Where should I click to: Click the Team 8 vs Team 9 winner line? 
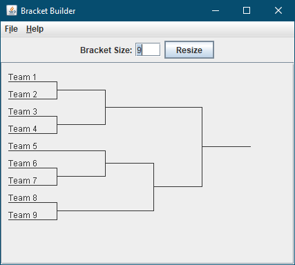click(105, 210)
